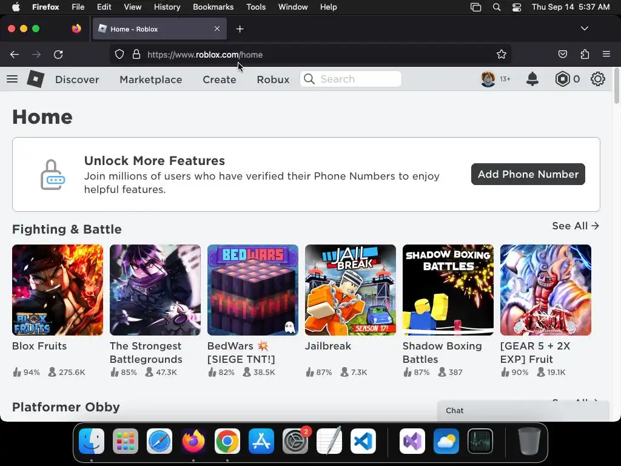The height and width of the screenshot is (466, 621).
Task: Open Safari from the Dock
Action: pos(159,441)
